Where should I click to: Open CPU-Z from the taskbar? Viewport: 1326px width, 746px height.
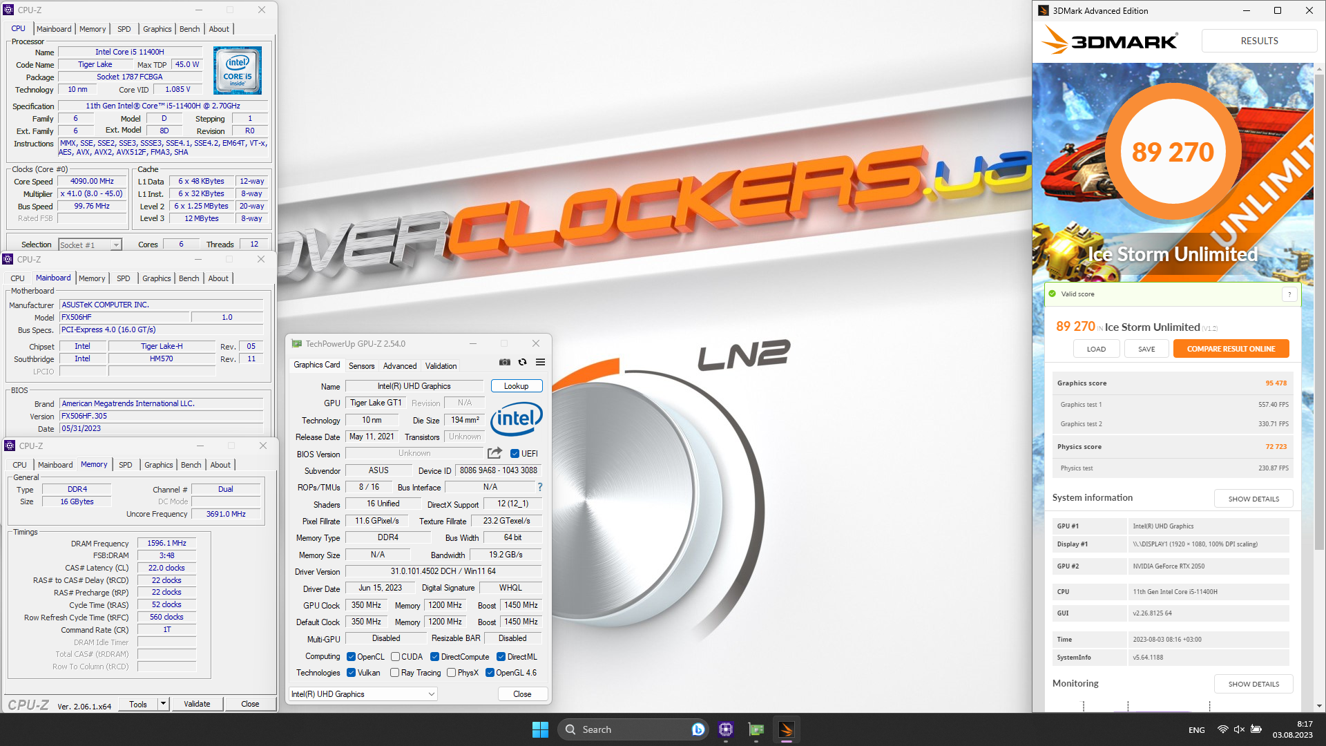pyautogui.click(x=726, y=729)
